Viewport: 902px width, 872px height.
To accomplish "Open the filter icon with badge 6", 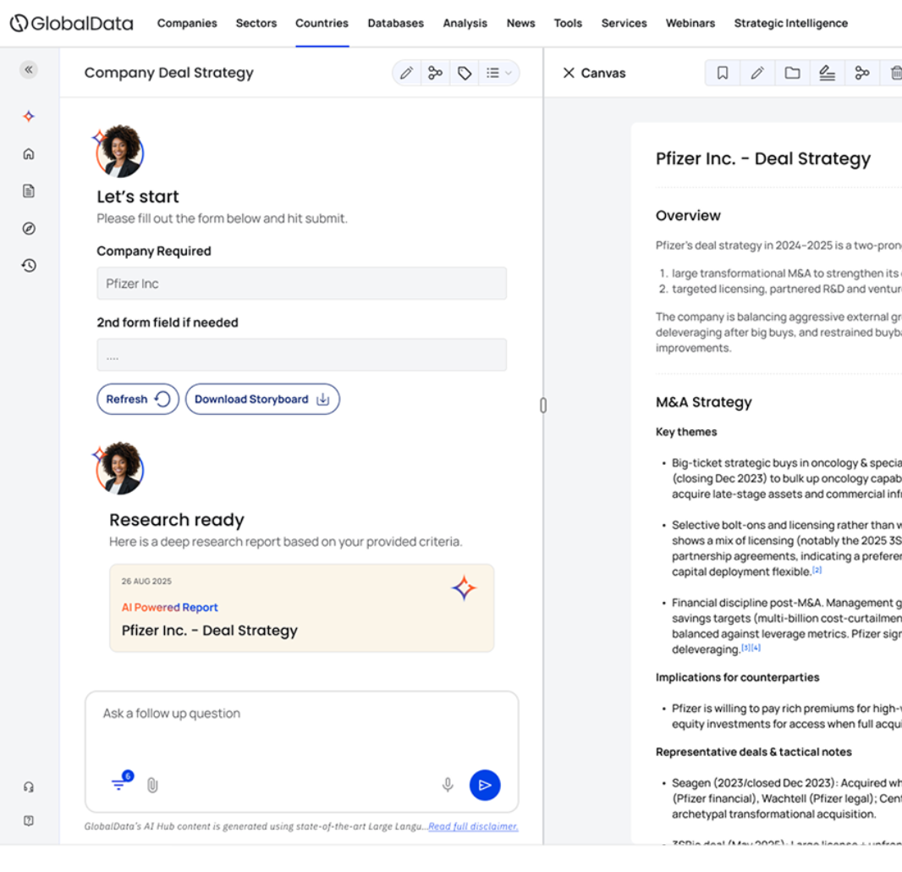I will click(x=121, y=781).
